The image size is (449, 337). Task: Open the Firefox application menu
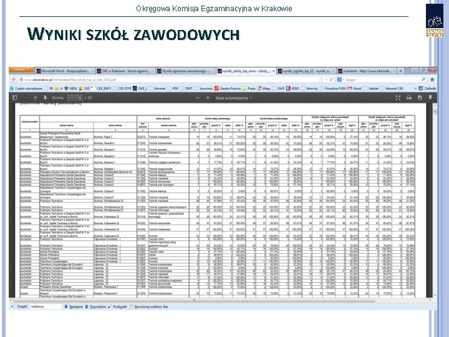21,70
